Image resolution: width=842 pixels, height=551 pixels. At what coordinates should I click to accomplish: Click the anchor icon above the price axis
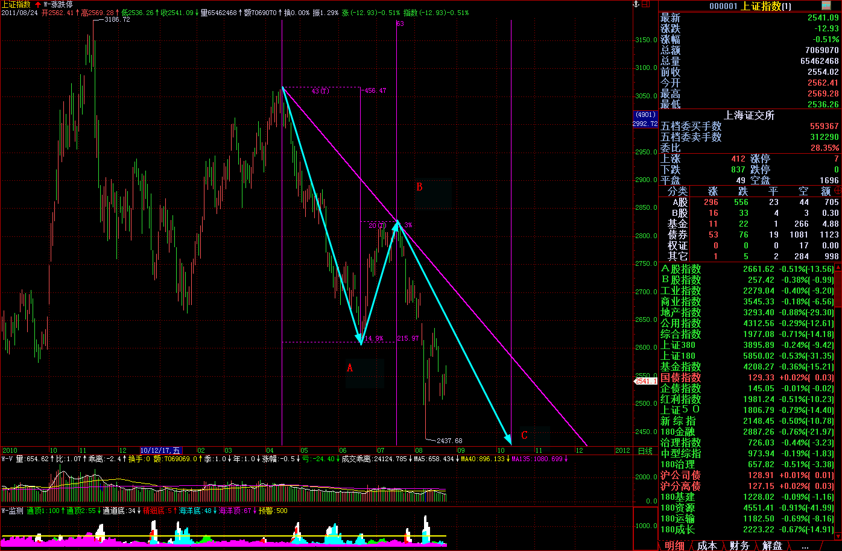click(x=635, y=4)
